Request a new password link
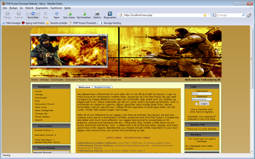 [201, 119]
